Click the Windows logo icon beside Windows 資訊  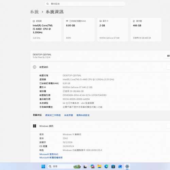35,126
